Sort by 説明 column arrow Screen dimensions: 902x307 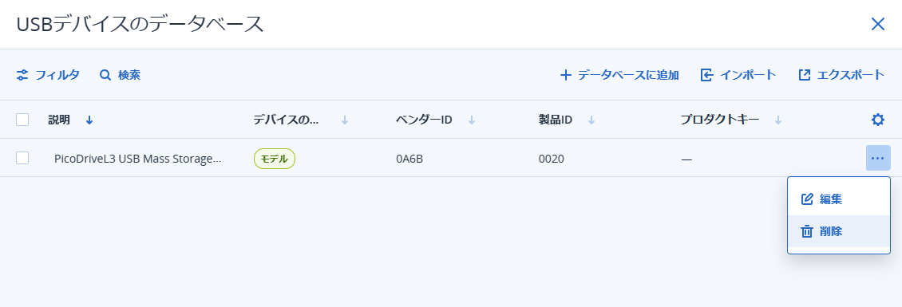[x=89, y=120]
